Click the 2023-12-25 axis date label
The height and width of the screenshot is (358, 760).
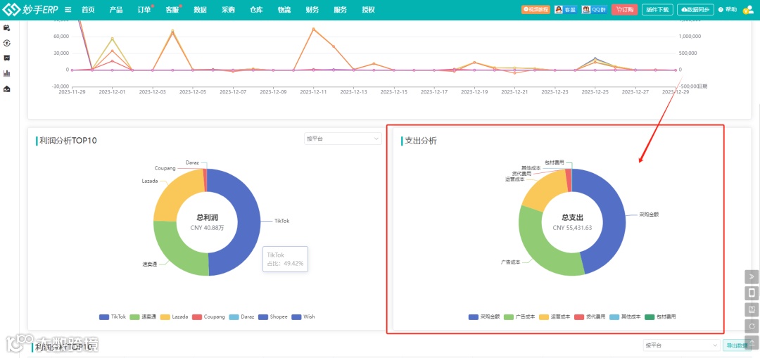click(x=595, y=91)
